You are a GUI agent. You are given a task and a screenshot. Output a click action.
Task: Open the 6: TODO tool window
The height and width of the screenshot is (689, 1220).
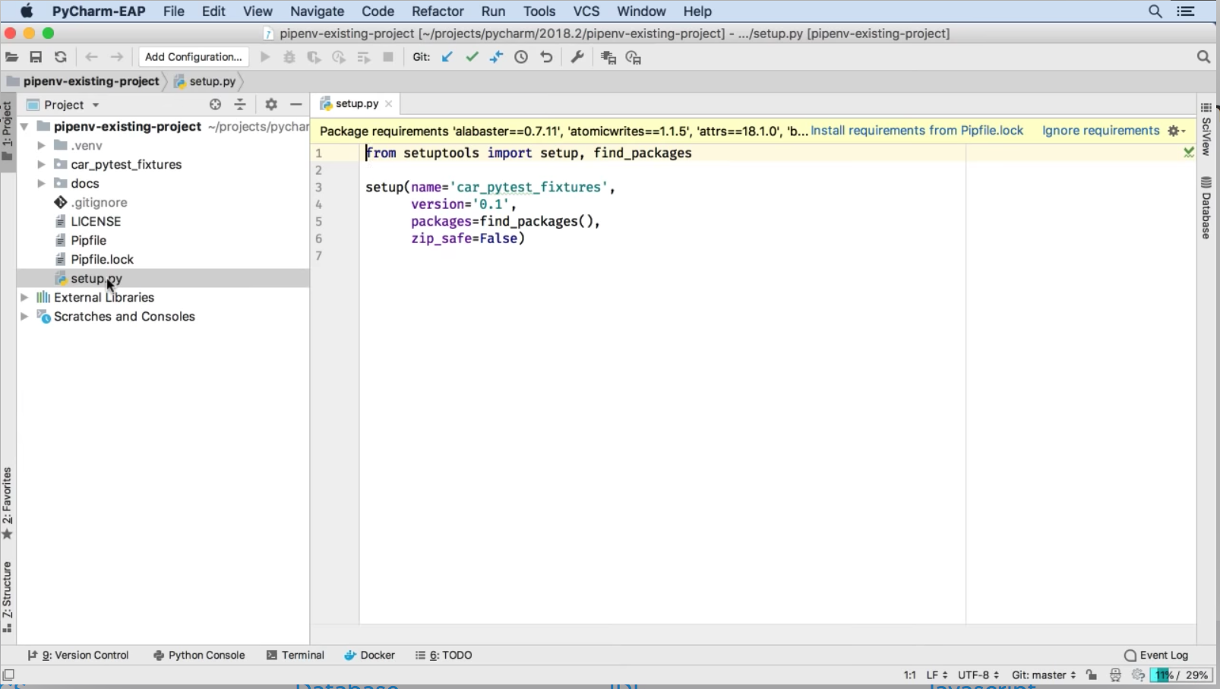[x=444, y=655]
